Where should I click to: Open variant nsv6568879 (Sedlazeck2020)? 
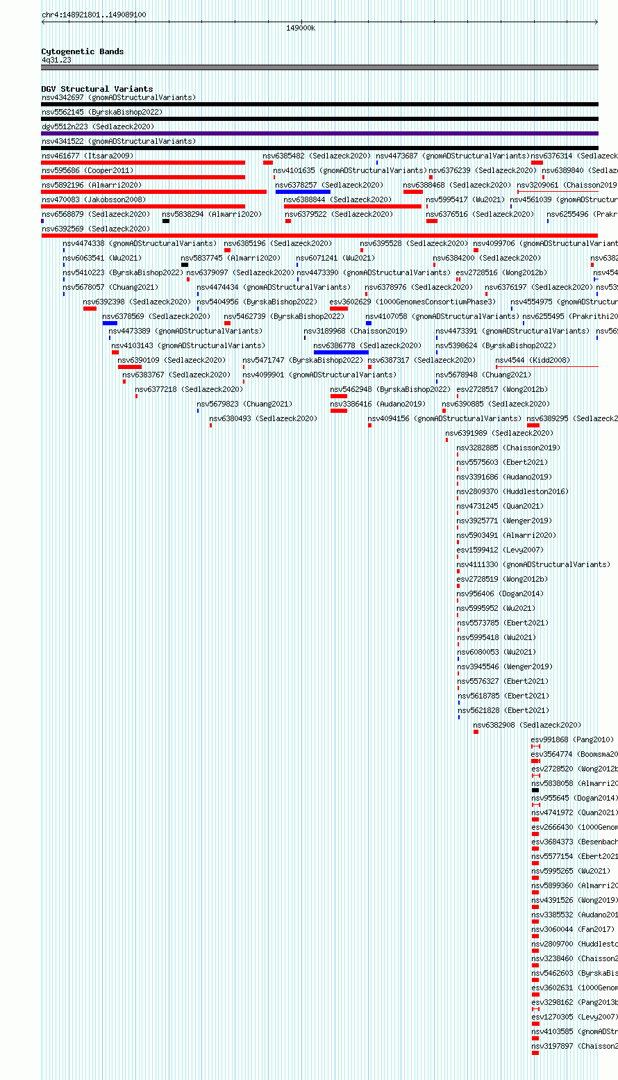coord(96,214)
